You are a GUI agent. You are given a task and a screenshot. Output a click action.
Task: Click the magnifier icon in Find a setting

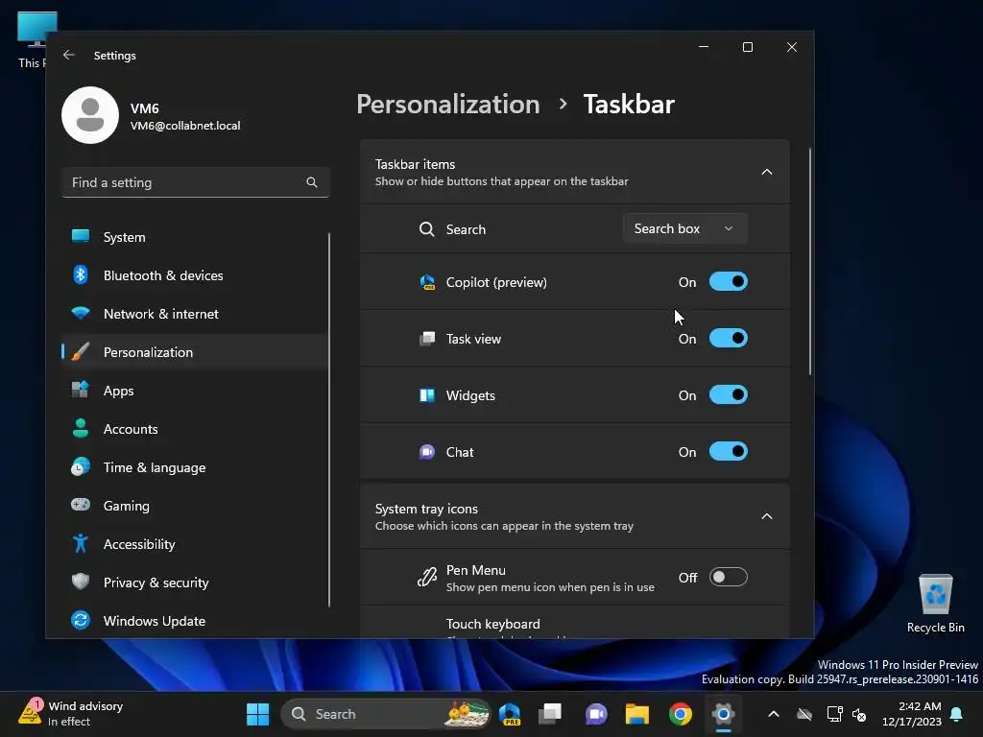(312, 182)
